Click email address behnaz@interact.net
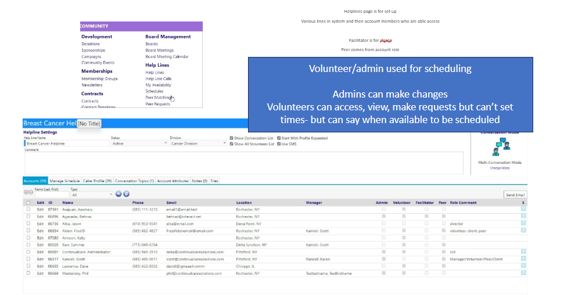The image size is (564, 295). [x=184, y=217]
